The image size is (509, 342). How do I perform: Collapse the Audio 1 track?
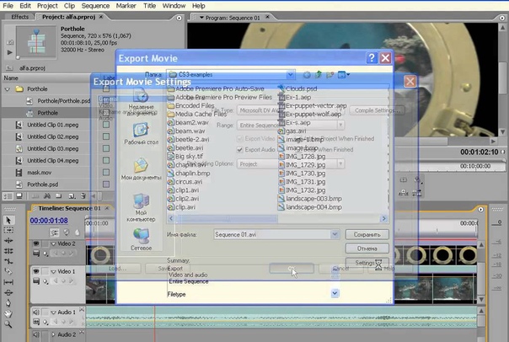(x=53, y=313)
